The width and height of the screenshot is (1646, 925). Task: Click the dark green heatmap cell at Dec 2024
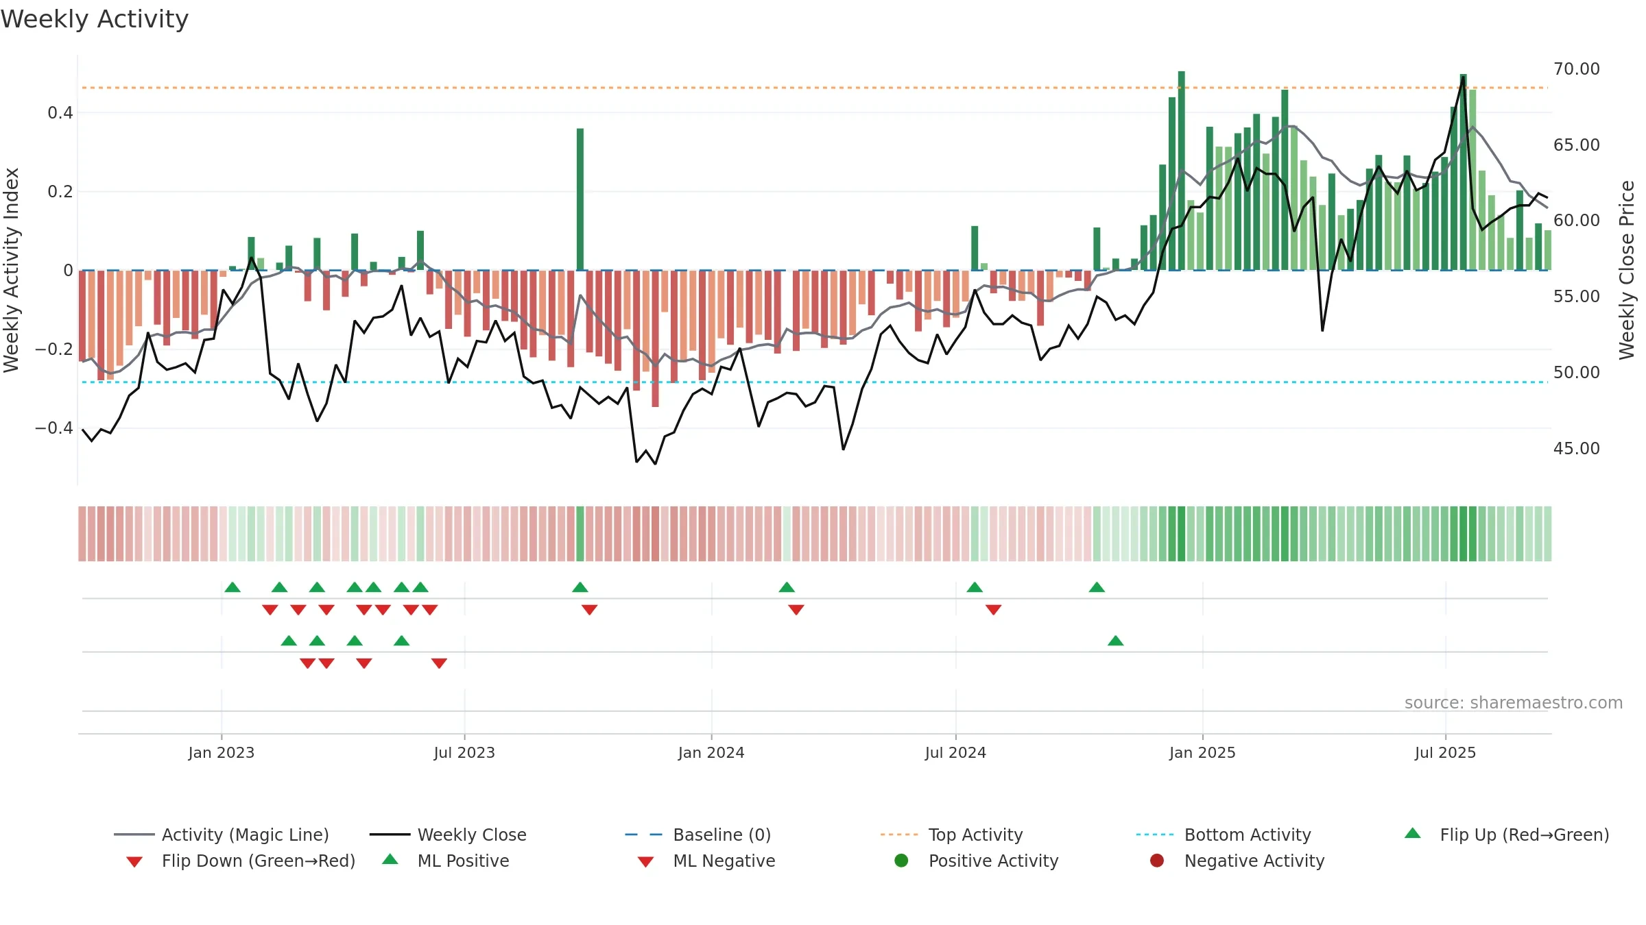[x=1182, y=534]
